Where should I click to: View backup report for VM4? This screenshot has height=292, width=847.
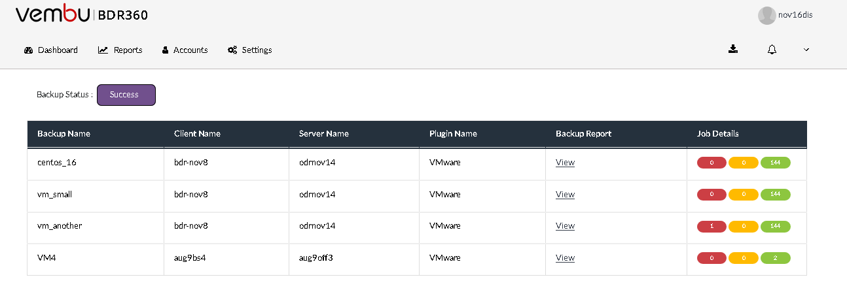(565, 258)
